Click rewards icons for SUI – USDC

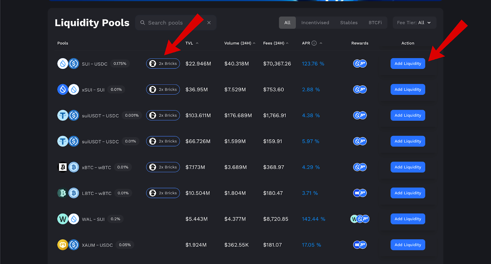[360, 63]
